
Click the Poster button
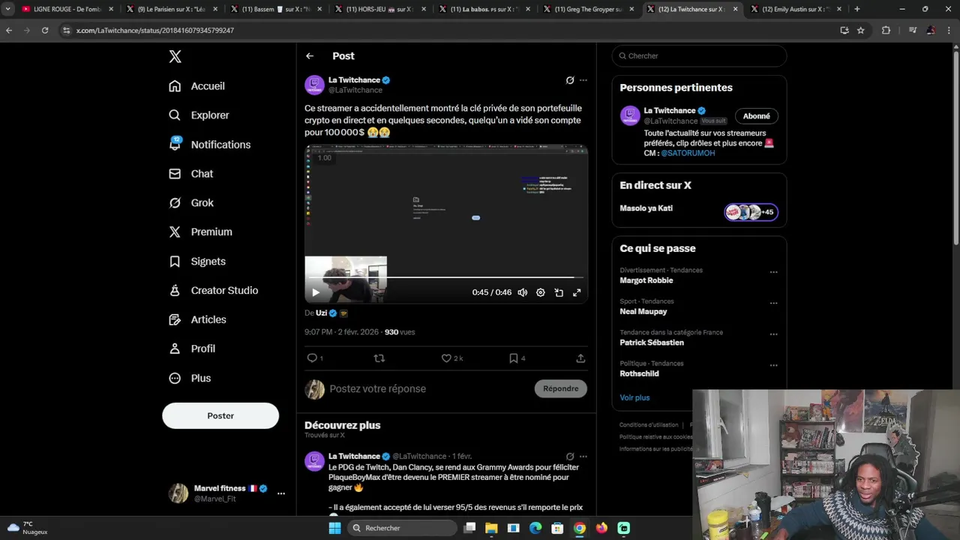(x=220, y=415)
